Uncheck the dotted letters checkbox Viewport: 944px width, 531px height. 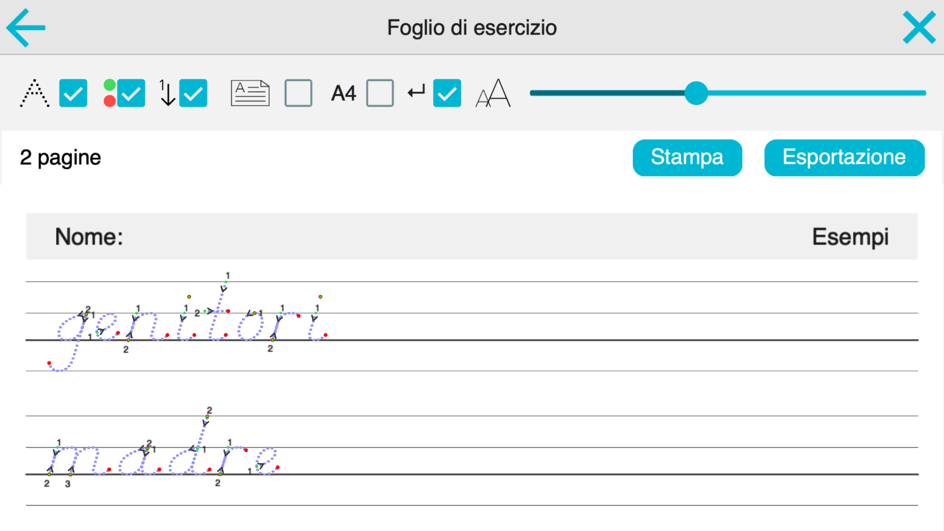pos(73,93)
